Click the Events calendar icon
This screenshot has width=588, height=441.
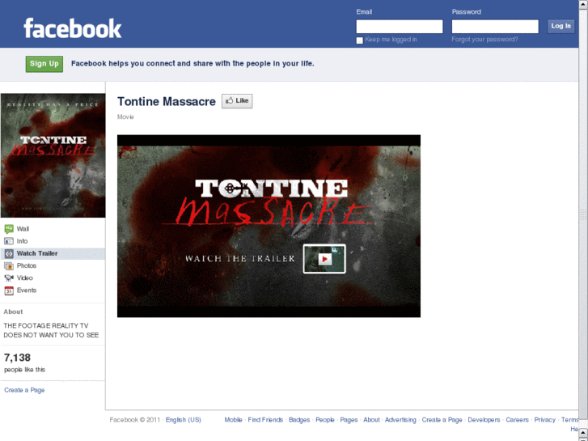pos(9,290)
